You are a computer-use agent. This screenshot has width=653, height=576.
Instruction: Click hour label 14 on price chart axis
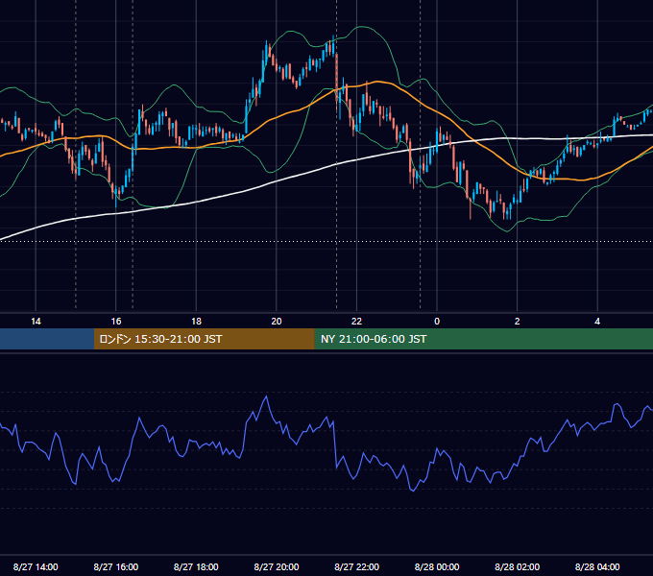[x=36, y=322]
